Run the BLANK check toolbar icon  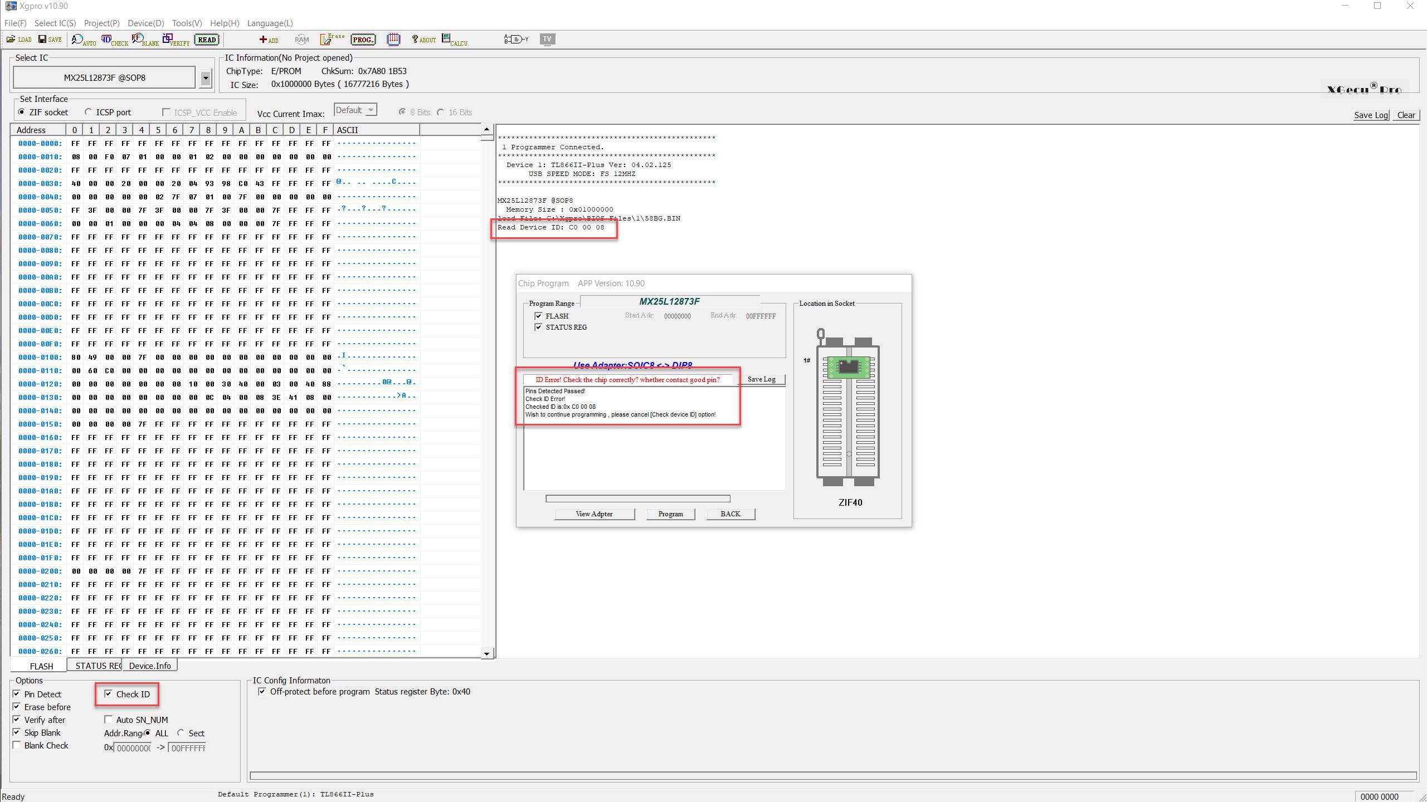pyautogui.click(x=145, y=40)
